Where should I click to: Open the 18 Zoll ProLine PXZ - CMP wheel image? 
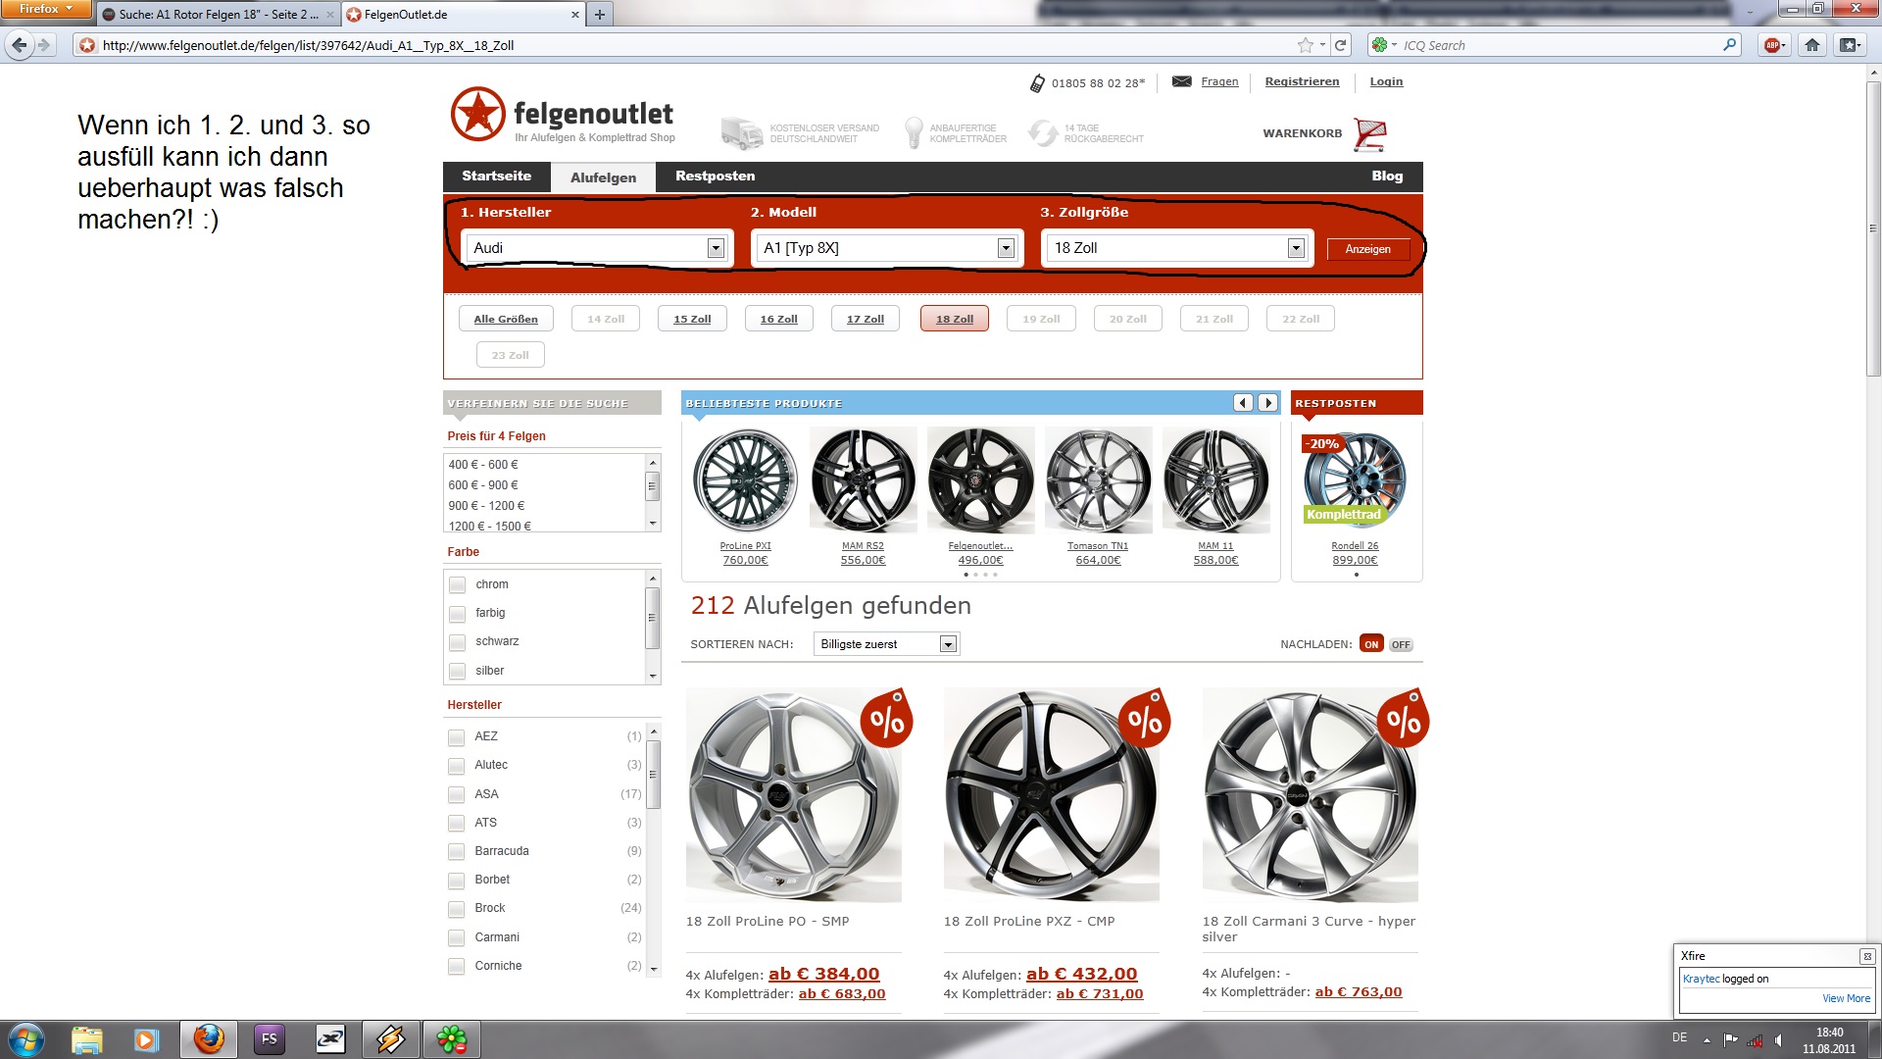1051,795
